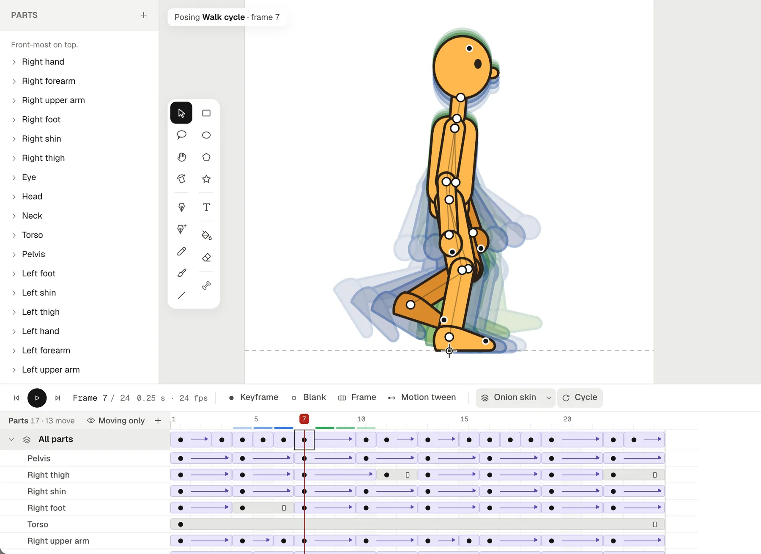Select the Rectangle shape tool
The width and height of the screenshot is (761, 554).
click(x=206, y=113)
